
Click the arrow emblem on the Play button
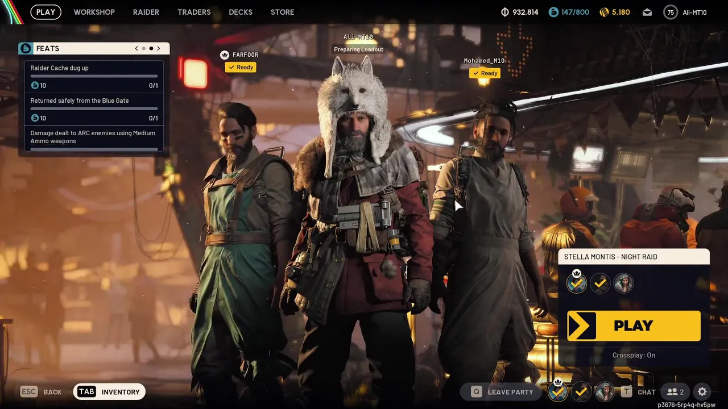coord(582,325)
